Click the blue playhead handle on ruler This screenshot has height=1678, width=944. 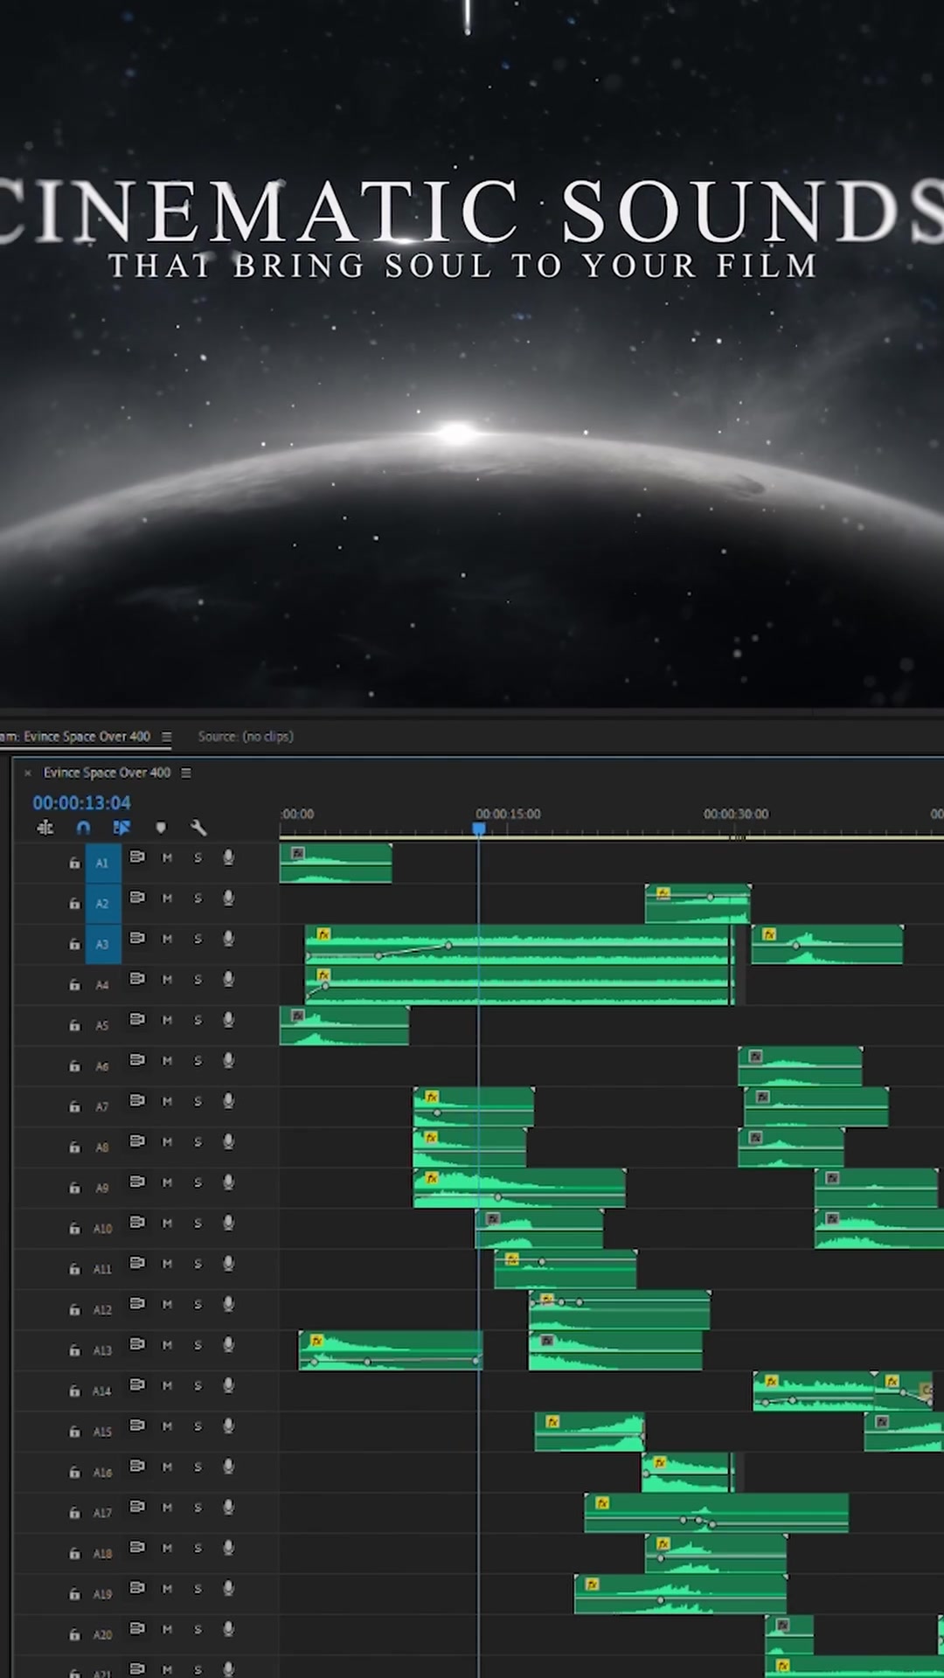click(x=479, y=828)
